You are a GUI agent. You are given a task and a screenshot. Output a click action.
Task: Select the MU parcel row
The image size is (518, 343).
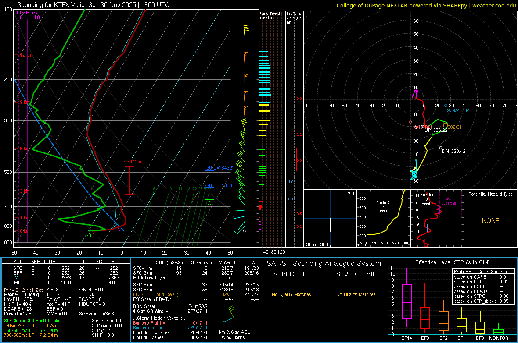point(66,283)
